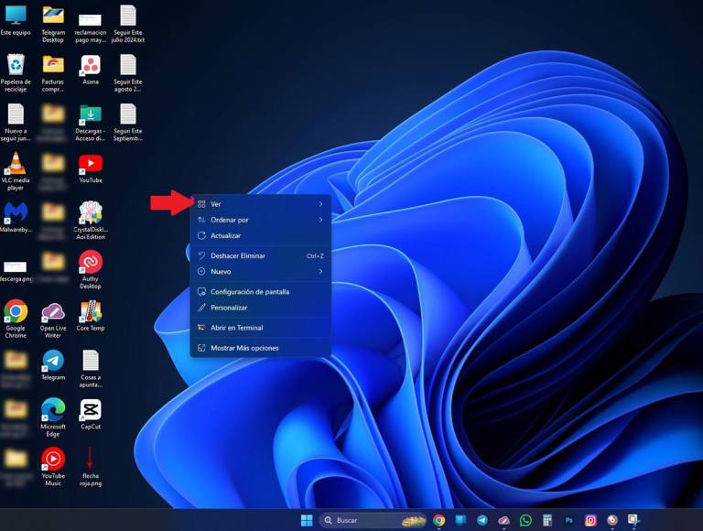Image resolution: width=703 pixels, height=531 pixels.
Task: Select the Telegram desktop shortcut
Action: (53, 365)
